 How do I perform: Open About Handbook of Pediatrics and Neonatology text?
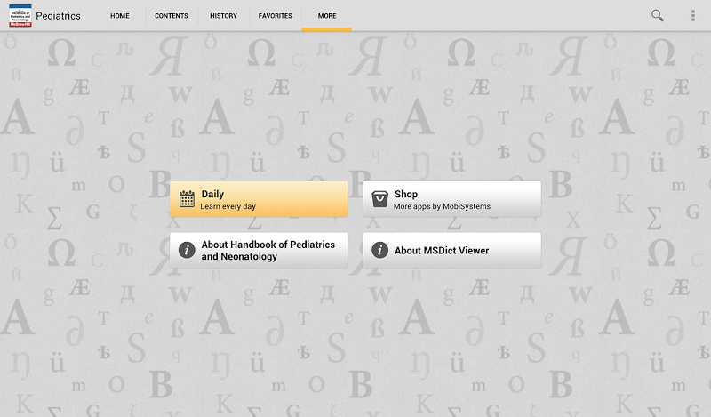coord(268,250)
